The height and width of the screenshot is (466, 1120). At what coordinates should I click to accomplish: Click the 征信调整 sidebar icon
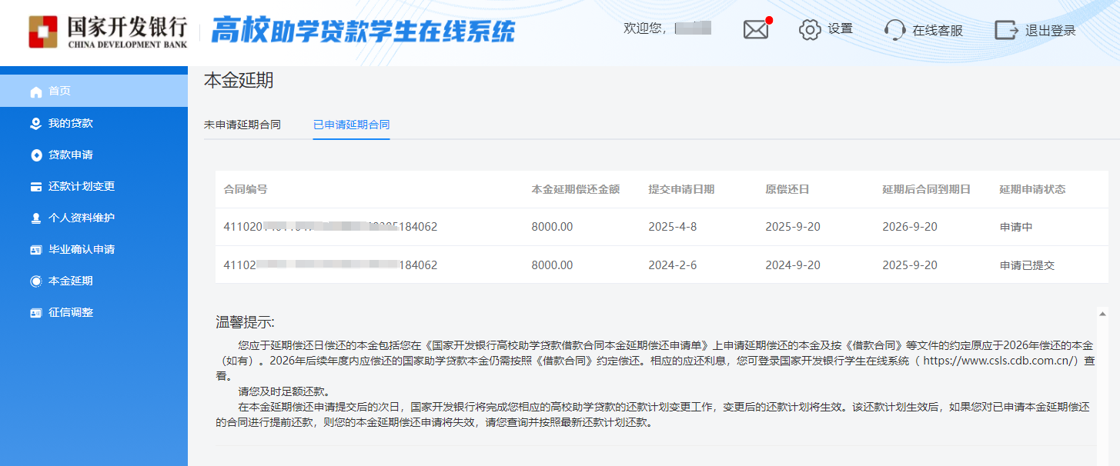click(x=35, y=313)
